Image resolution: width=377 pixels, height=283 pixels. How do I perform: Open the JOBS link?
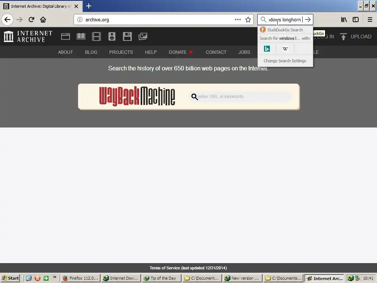tap(244, 52)
